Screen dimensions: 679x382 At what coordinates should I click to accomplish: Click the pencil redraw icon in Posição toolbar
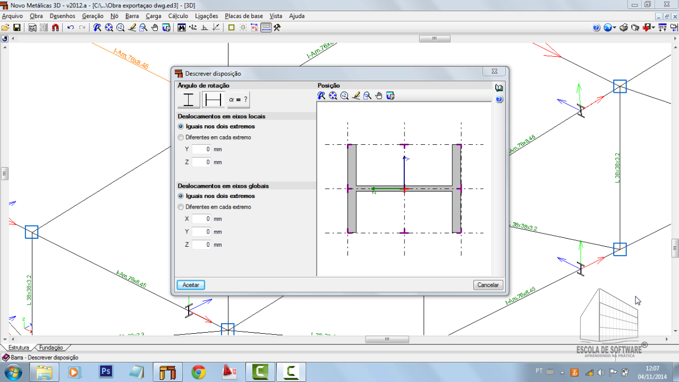point(356,95)
